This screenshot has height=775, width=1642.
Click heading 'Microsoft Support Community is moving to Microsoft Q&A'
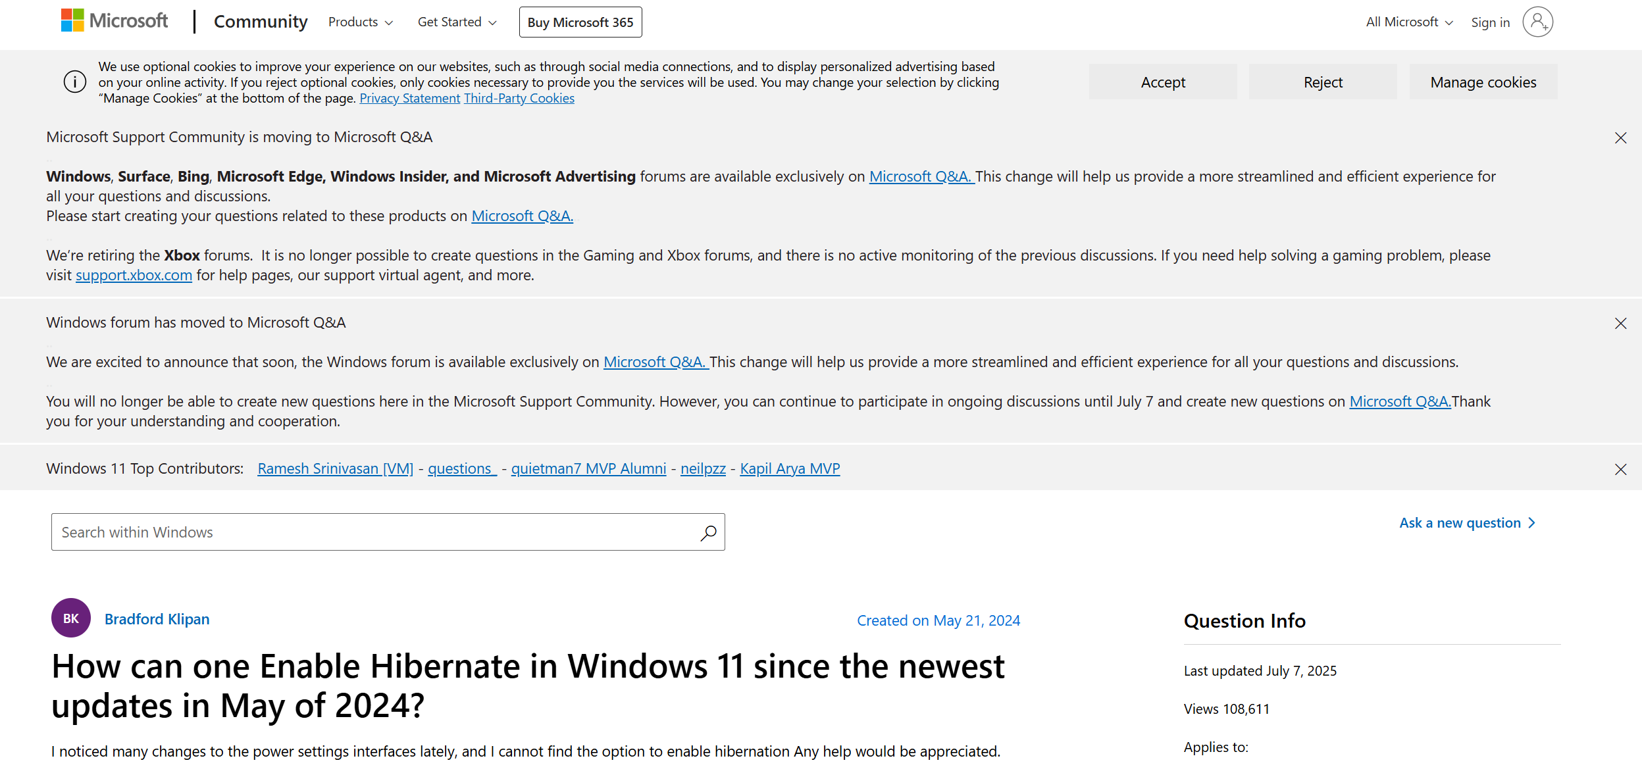coord(239,137)
